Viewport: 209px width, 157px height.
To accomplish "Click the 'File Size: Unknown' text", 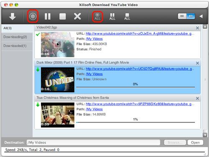I will 92,79.
